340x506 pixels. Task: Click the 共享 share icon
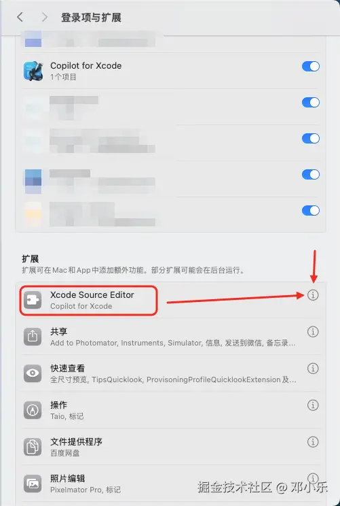pyautogui.click(x=33, y=337)
